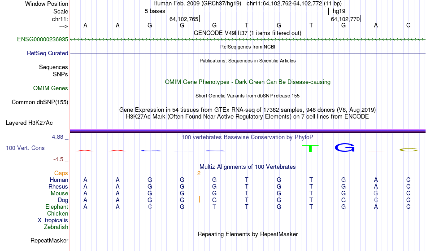This screenshot has height=251, width=426.
Task: Click the Dog species label
Action: coord(63,200)
